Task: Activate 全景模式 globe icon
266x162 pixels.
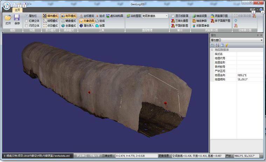Action: pos(69,25)
